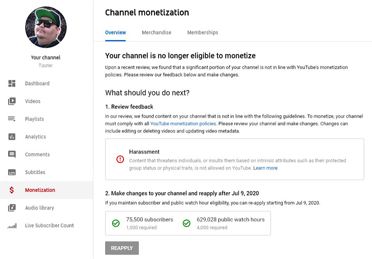Image resolution: width=372 pixels, height=259 pixels.
Task: Click the Analytics bar chart icon
Action: pyautogui.click(x=12, y=137)
